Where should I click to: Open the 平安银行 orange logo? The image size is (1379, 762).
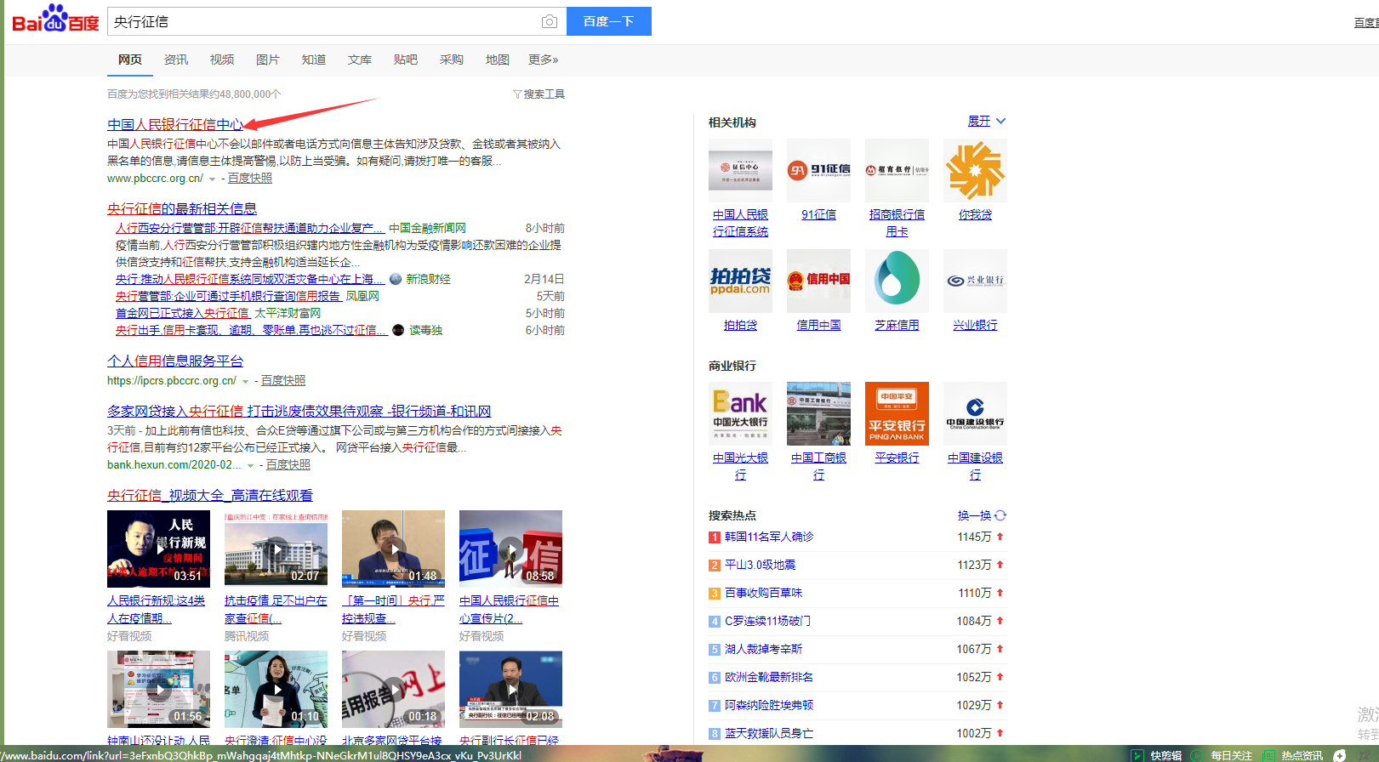pos(897,413)
